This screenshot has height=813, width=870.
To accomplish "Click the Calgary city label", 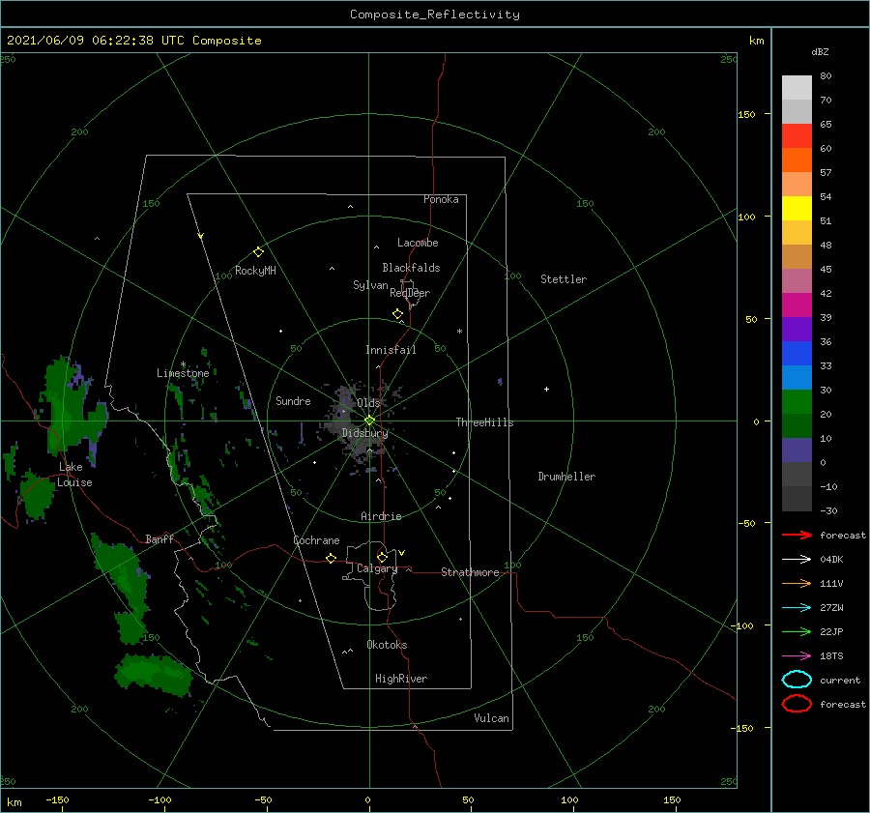I will (377, 568).
